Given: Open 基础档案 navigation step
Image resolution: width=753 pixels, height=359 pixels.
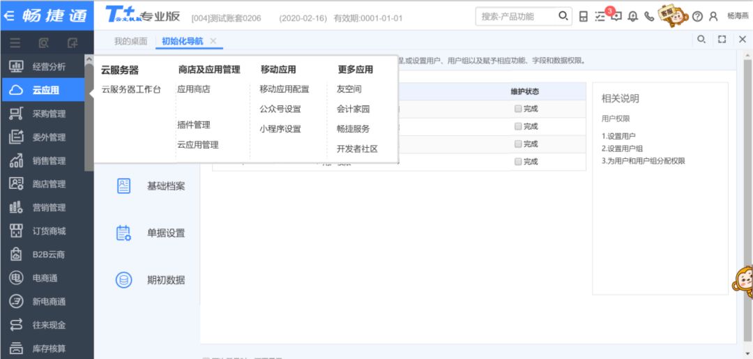Looking at the screenshot, I should [x=165, y=186].
